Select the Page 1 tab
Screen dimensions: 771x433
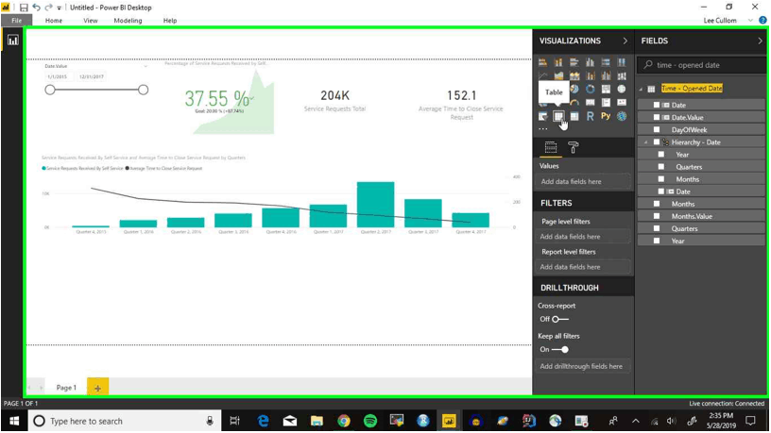tap(66, 388)
